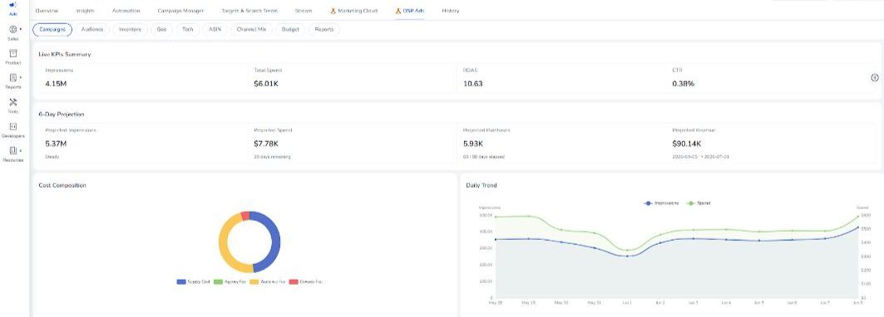Select the Geo pill
884x317 pixels.
(x=162, y=29)
